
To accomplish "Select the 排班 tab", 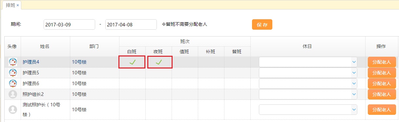I will [10, 5].
